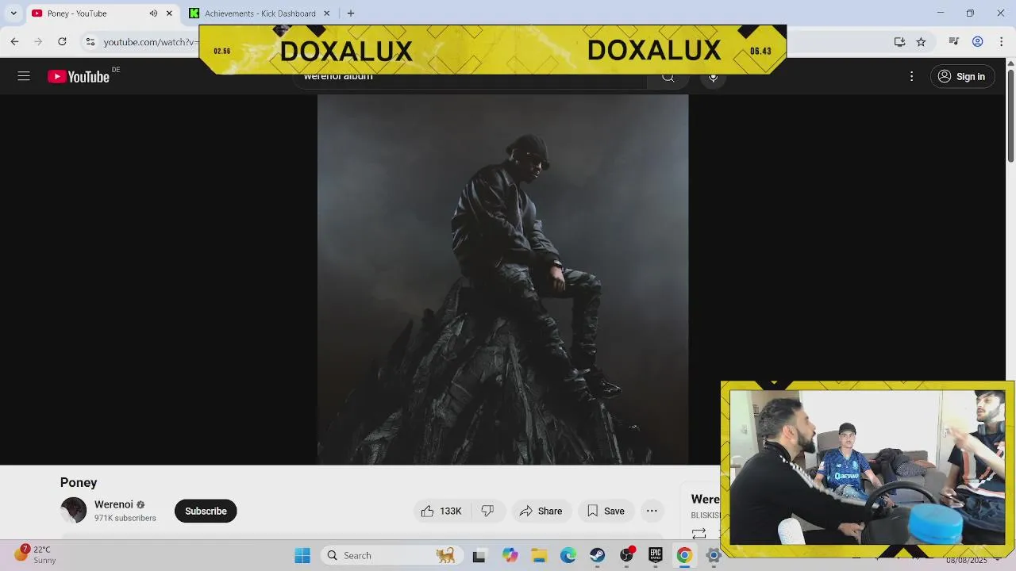Install app icon in address bar

pos(899,42)
